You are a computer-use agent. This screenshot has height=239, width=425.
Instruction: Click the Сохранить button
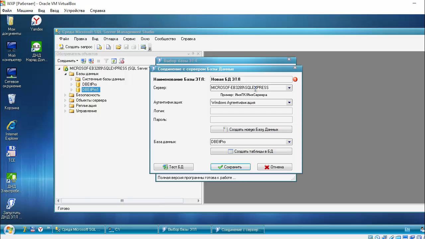pyautogui.click(x=230, y=167)
